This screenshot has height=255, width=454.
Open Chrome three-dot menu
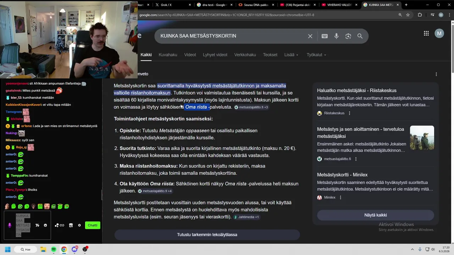(x=449, y=15)
